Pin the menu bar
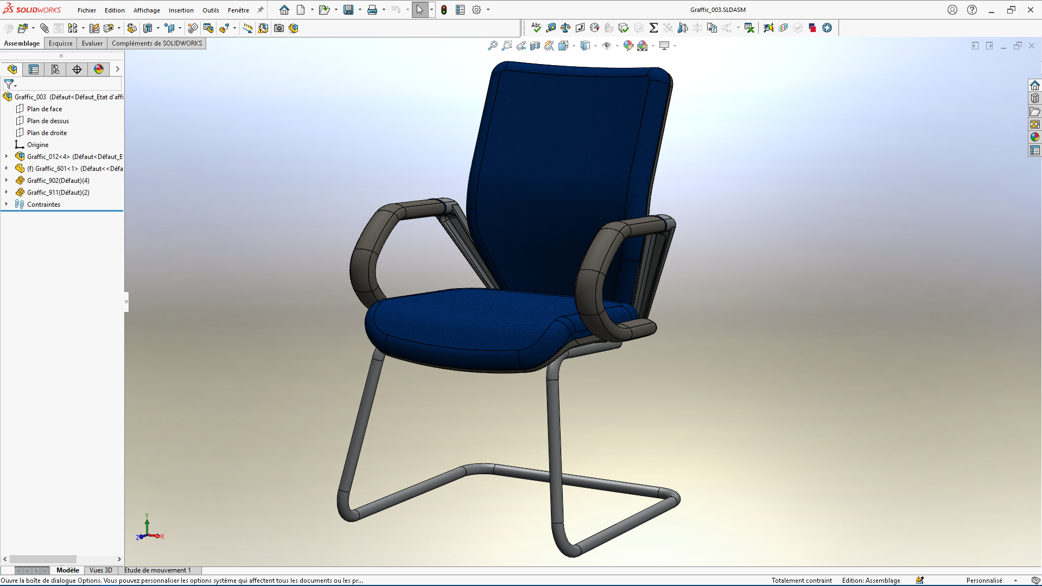 pos(260,10)
